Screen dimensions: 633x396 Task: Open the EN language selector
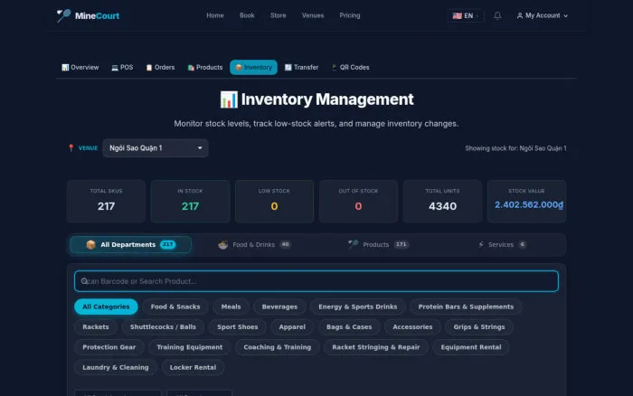coord(465,15)
